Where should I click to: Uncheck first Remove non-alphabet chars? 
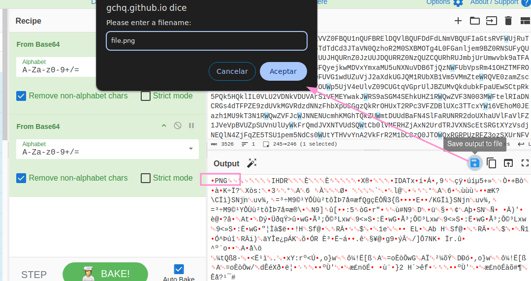pyautogui.click(x=21, y=96)
